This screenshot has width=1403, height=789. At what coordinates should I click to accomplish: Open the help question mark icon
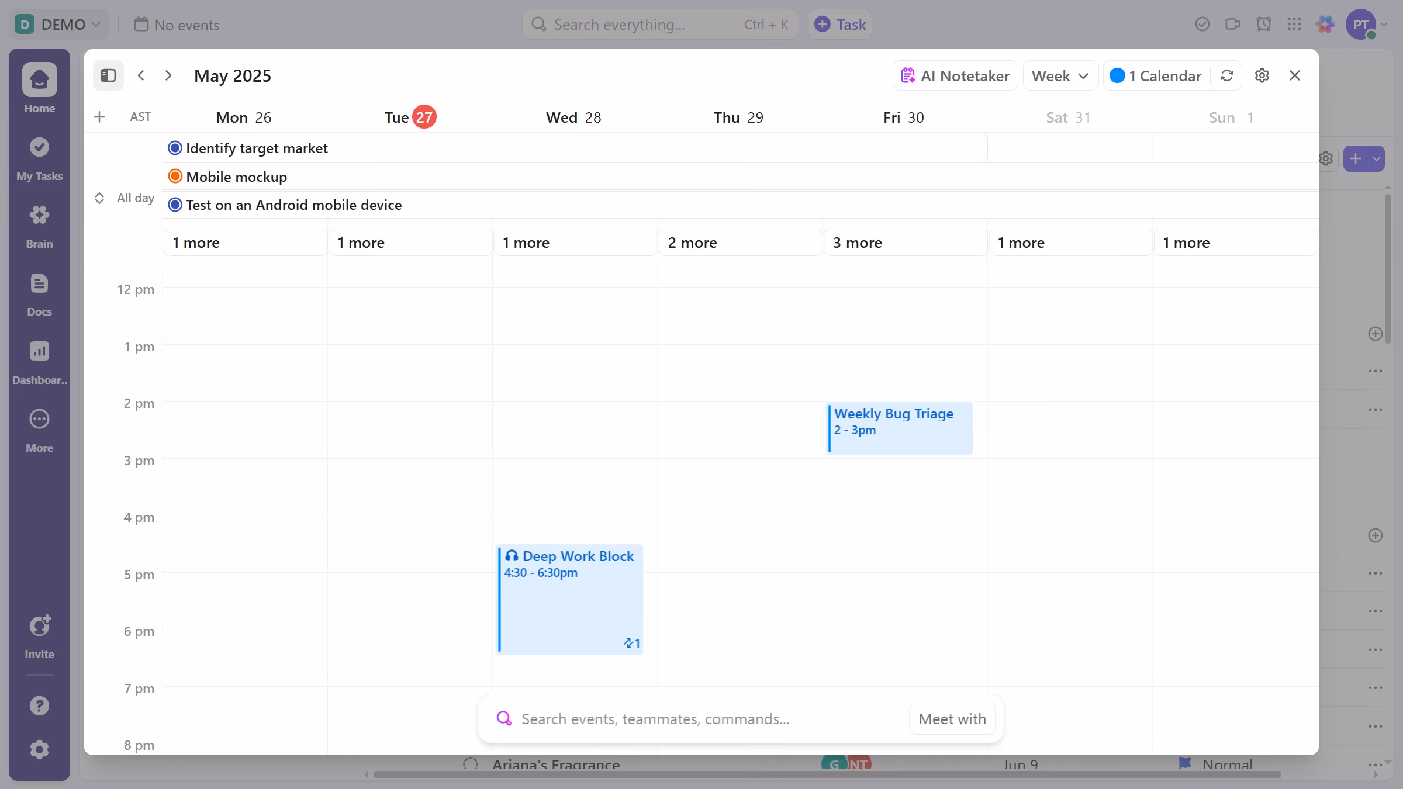(39, 705)
